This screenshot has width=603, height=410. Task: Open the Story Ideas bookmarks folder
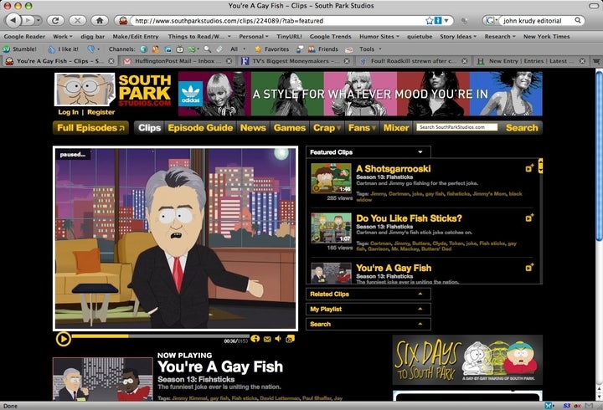point(458,37)
